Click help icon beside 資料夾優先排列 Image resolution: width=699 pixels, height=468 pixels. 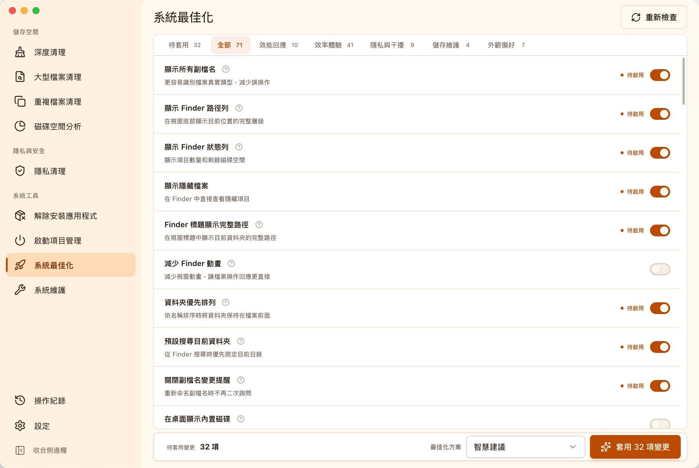(x=226, y=302)
